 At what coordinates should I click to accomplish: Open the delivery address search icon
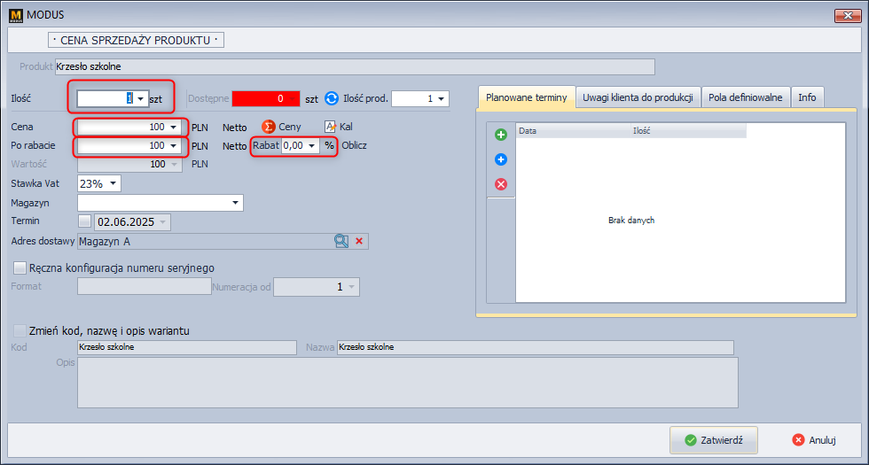pos(341,241)
